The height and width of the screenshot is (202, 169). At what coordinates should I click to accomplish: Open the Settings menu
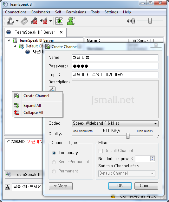pyautogui.click(x=111, y=12)
